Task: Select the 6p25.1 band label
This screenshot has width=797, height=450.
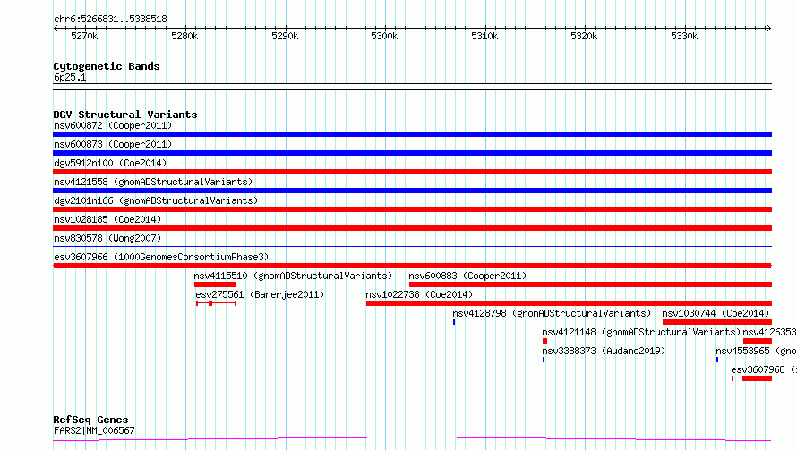Action: pyautogui.click(x=70, y=77)
